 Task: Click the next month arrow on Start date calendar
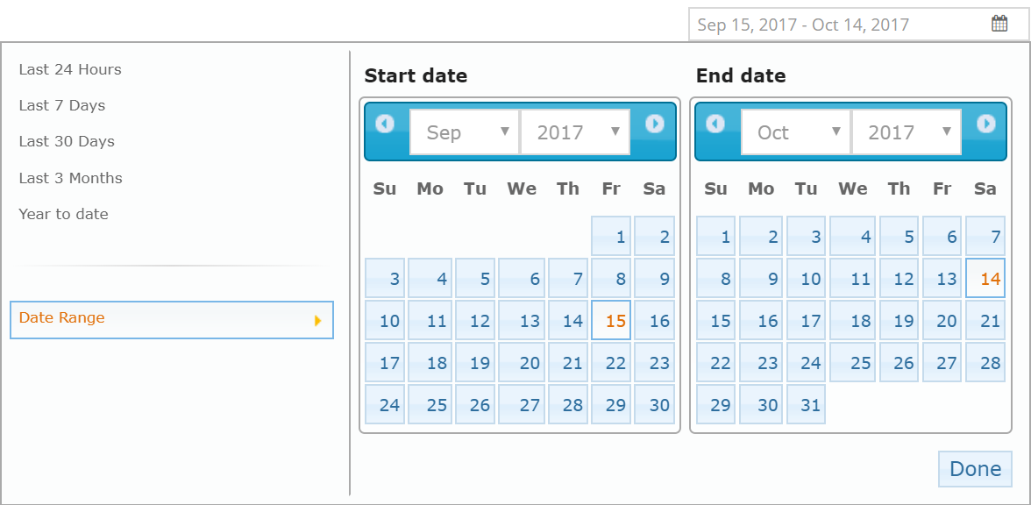click(x=656, y=124)
